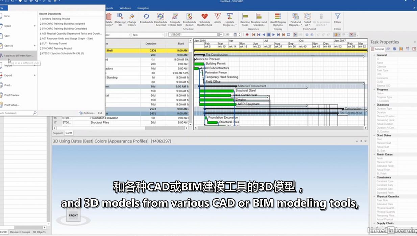Play the simulation forward
The height and width of the screenshot is (236, 417).
274,34
